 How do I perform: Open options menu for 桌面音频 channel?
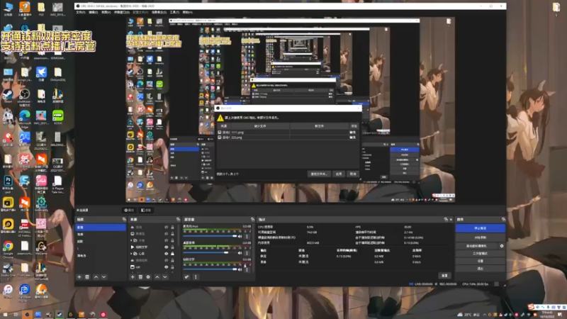point(247,253)
